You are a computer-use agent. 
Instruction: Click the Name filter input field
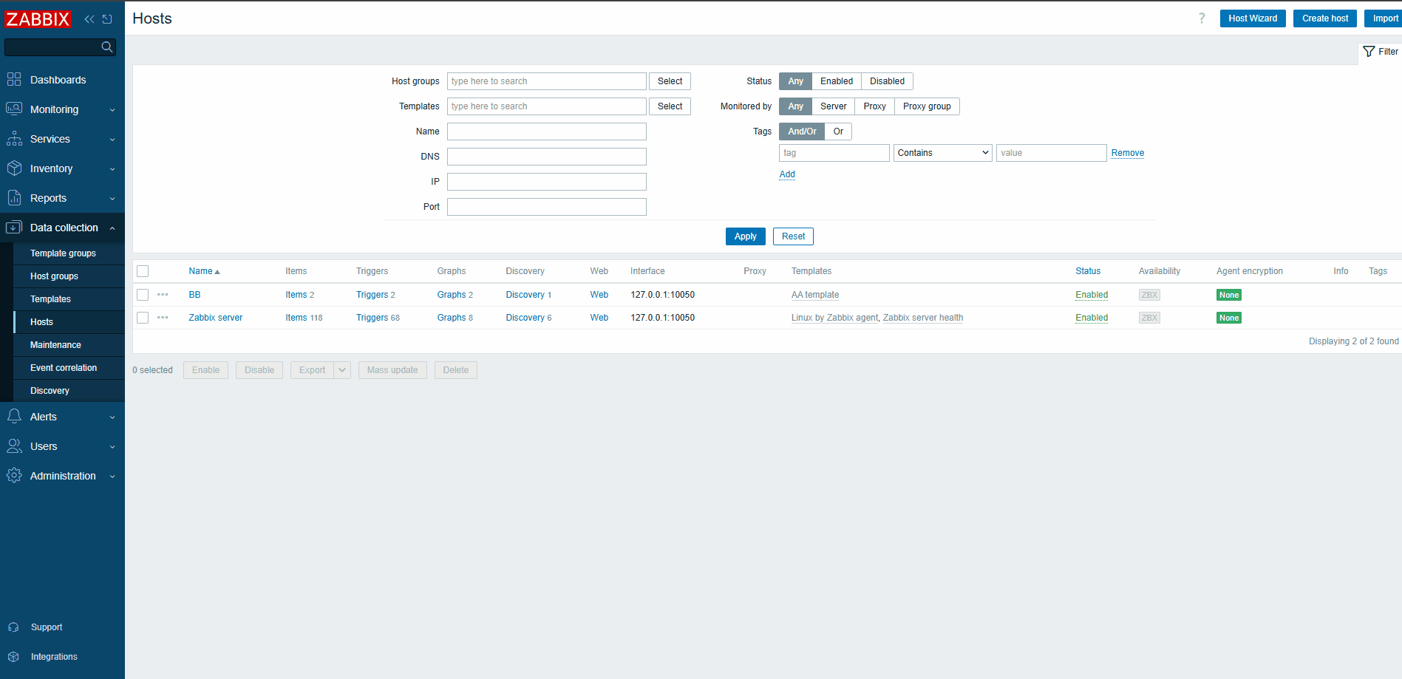click(546, 132)
